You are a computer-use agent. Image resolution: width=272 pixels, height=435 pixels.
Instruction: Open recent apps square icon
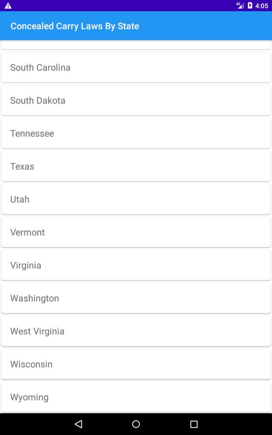194,424
